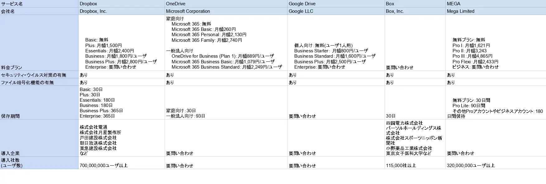546x184 pixels.
Task: Select Dropbox pricing plans cell
Action: click(x=121, y=53)
